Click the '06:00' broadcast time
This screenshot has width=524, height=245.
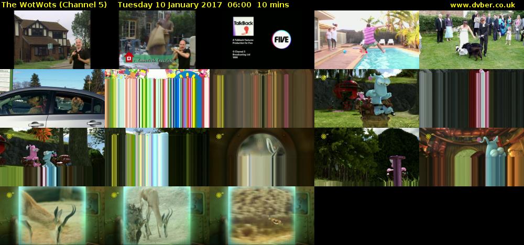pos(238,5)
